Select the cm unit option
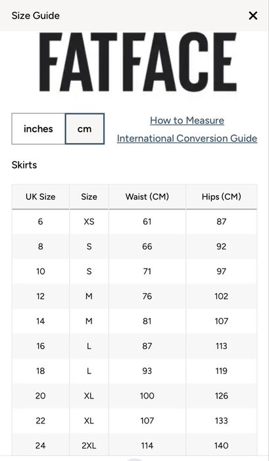The width and height of the screenshot is (269, 461). click(85, 129)
